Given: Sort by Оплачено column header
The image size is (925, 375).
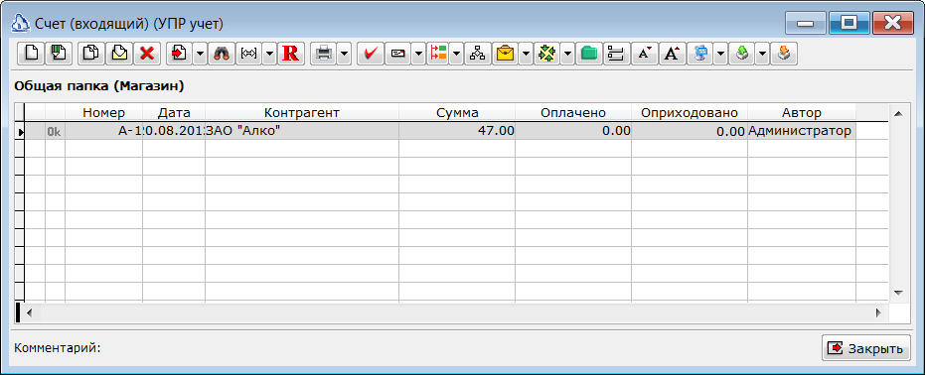Looking at the screenshot, I should pyautogui.click(x=573, y=112).
